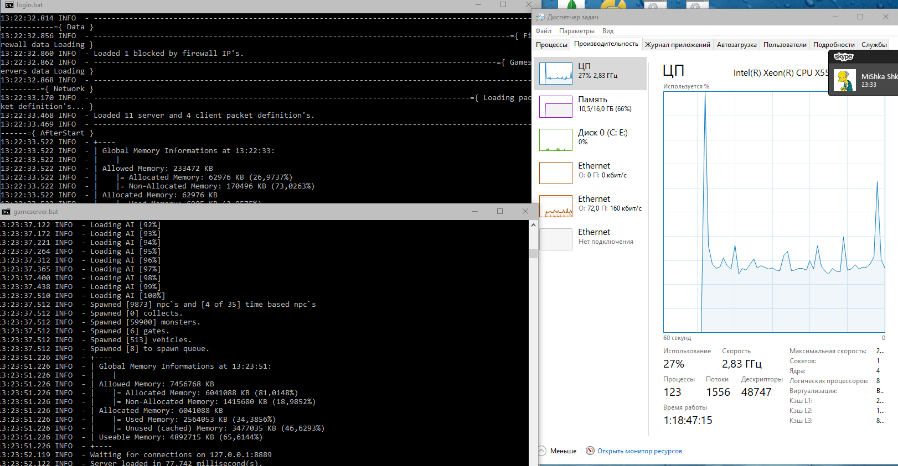
Task: Click the login.bat console window icon
Action: pos(9,5)
